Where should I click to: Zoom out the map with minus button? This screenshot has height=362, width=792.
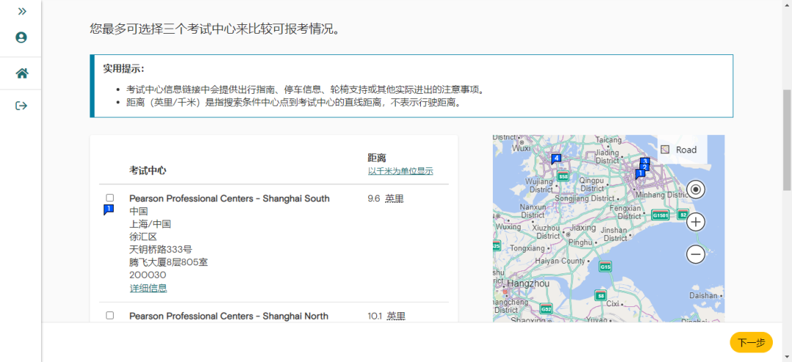(695, 254)
